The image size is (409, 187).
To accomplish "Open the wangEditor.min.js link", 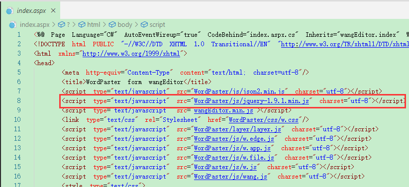I will 223,110.
